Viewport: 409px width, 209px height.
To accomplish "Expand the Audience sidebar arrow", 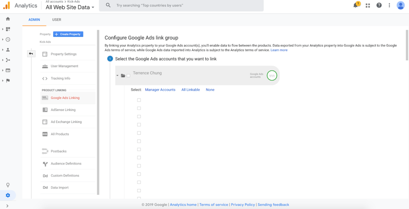I will coord(3,49).
